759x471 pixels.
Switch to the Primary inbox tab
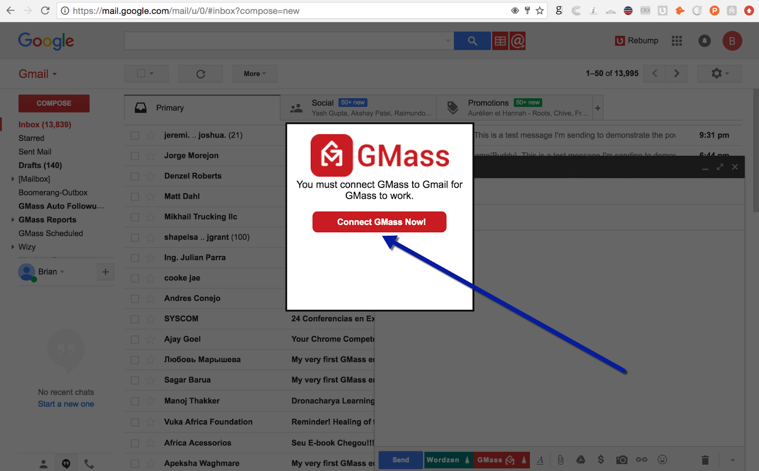pos(202,108)
